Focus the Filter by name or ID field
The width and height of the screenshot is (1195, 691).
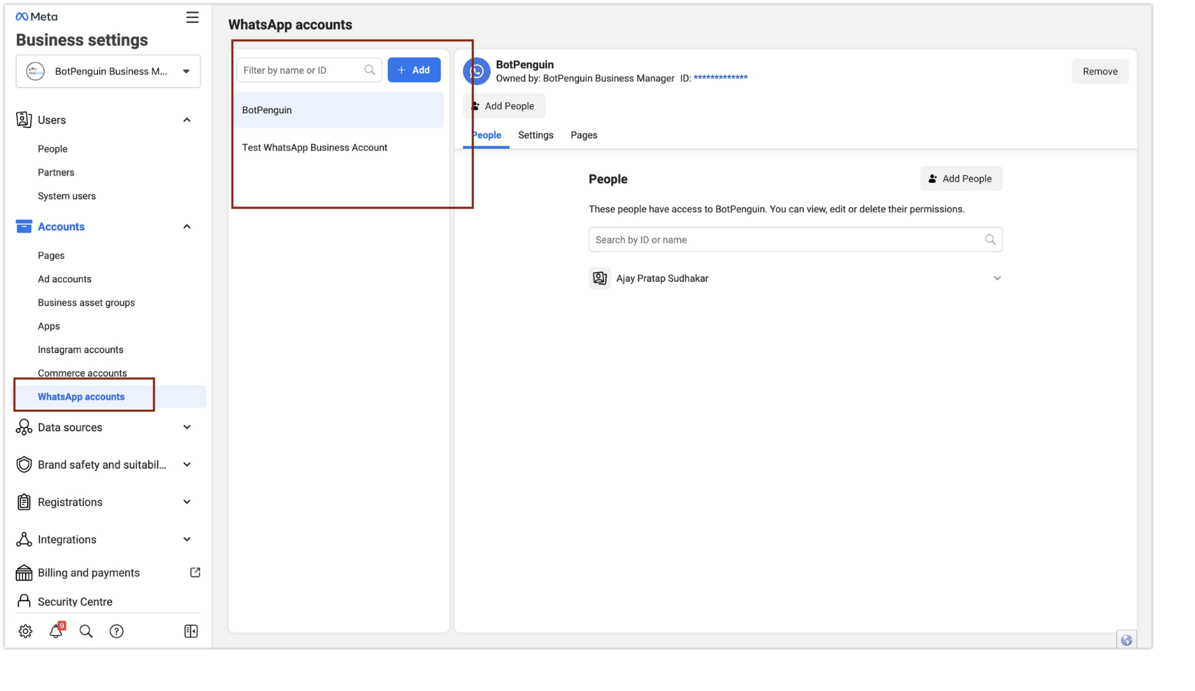tap(309, 70)
